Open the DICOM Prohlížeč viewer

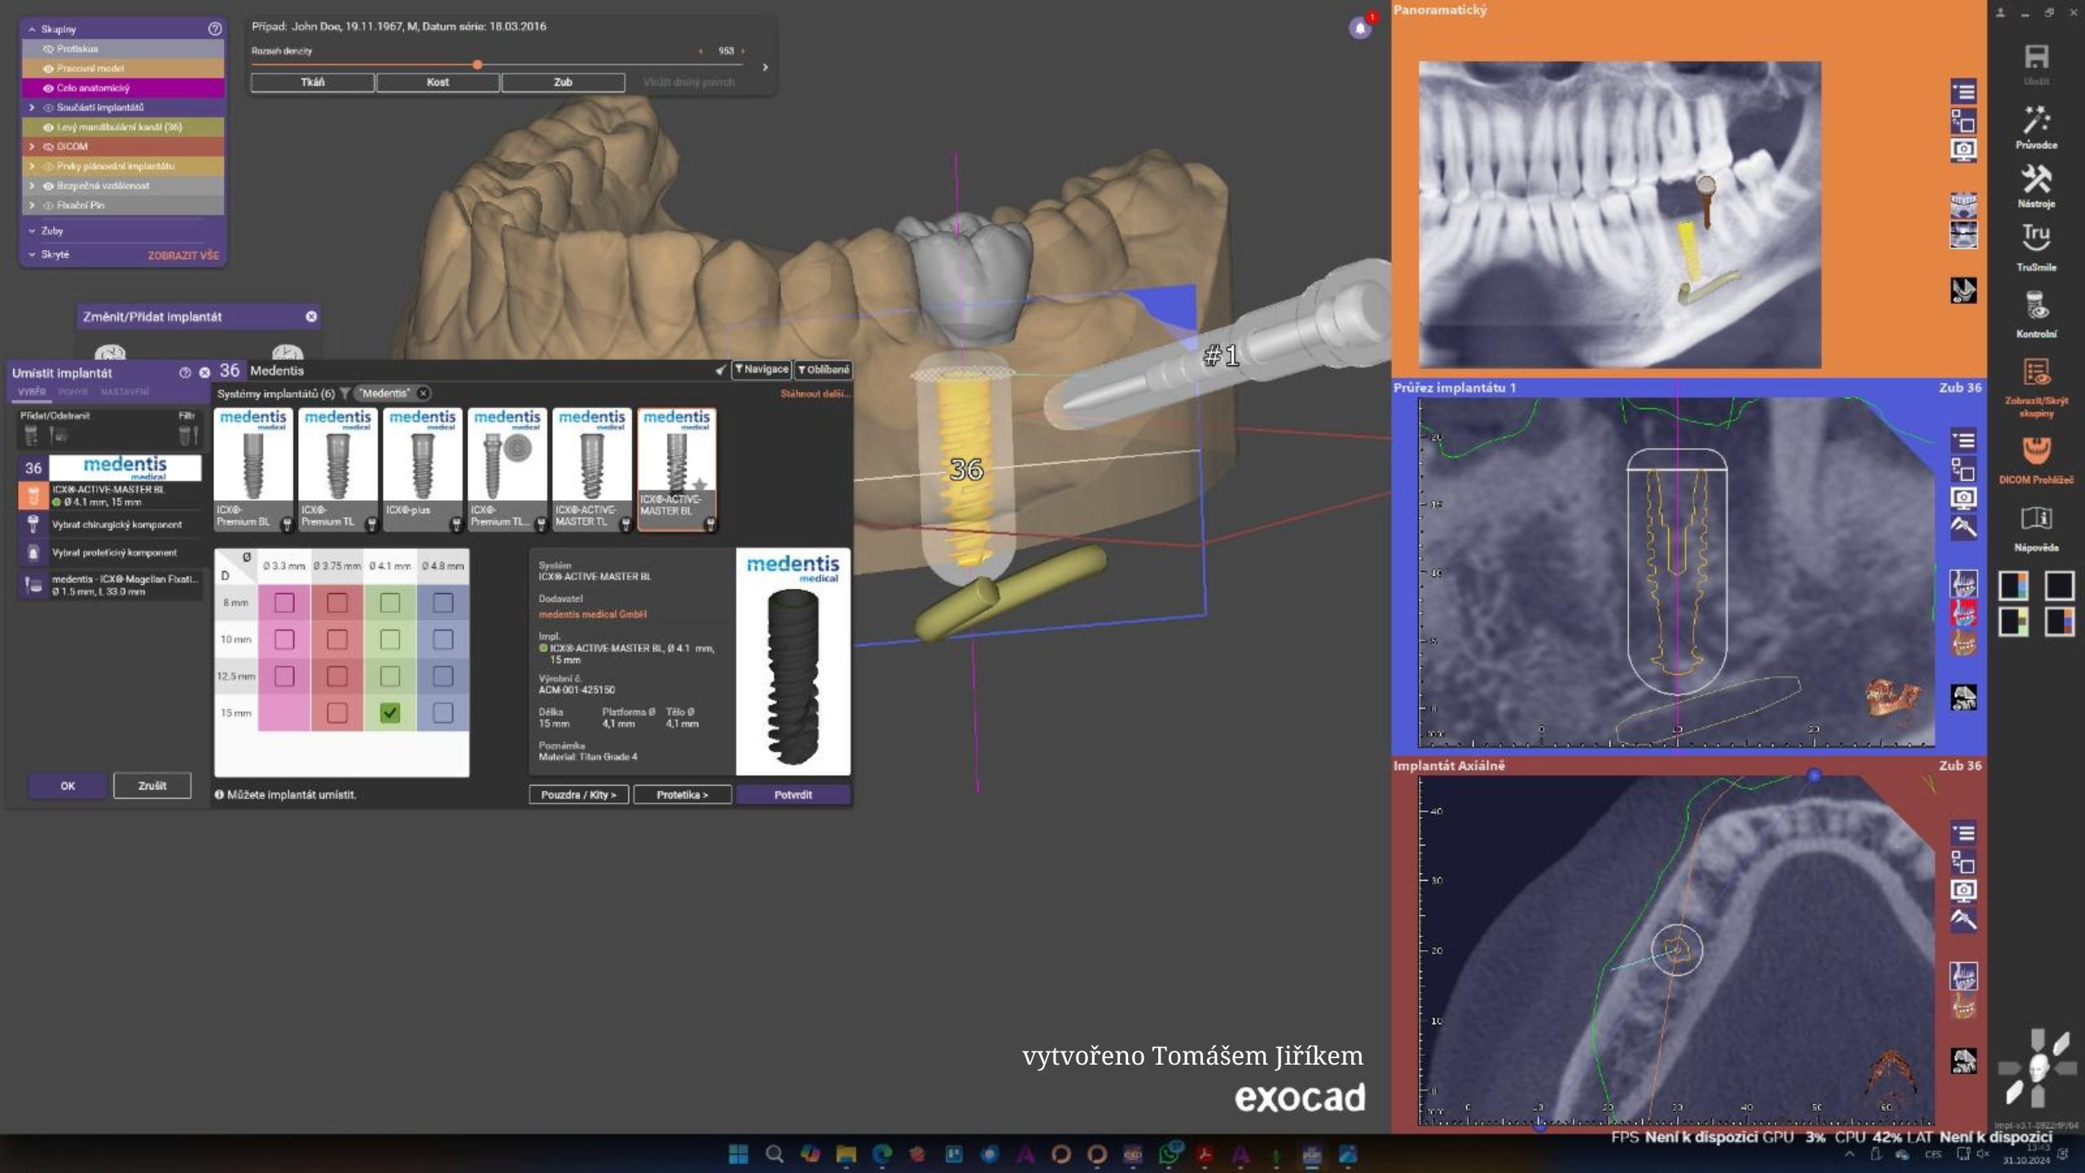click(x=2036, y=460)
